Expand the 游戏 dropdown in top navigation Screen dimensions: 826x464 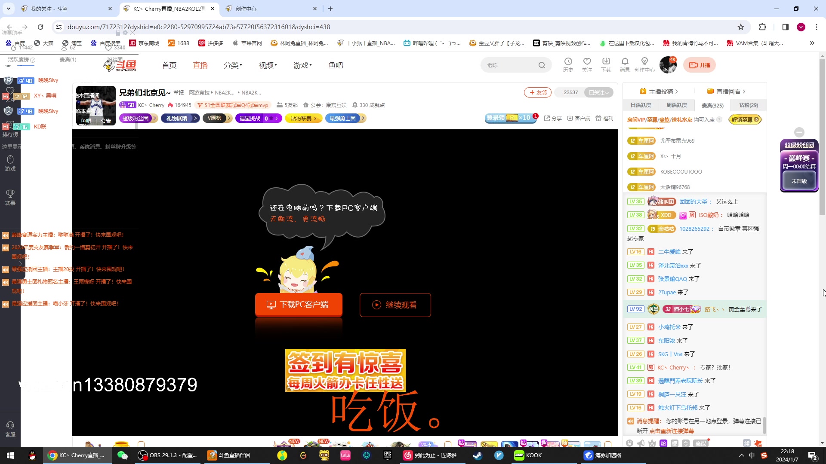pyautogui.click(x=302, y=65)
